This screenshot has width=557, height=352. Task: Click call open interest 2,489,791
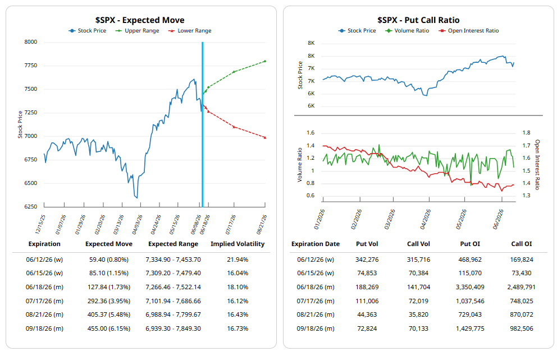[522, 287]
